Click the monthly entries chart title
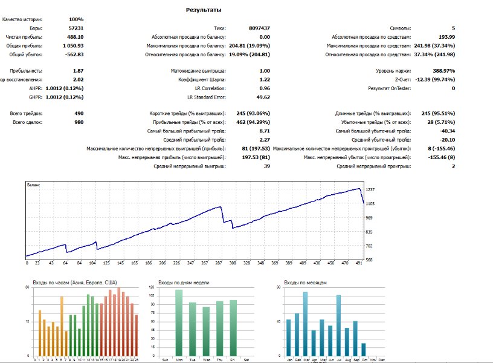This screenshot has height=363, width=493. 305,283
